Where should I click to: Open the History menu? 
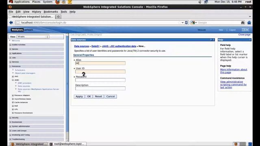point(37,12)
